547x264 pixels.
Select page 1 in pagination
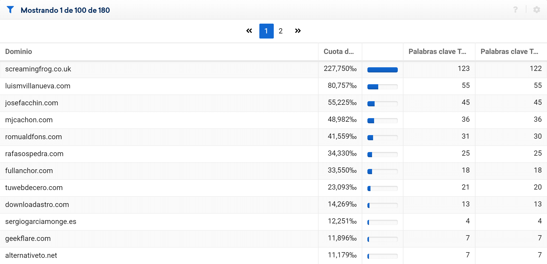266,31
